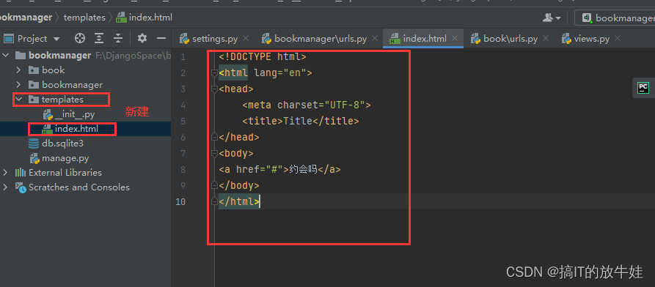Collapse the templates folder
Image resolution: width=655 pixels, height=287 pixels.
click(18, 100)
